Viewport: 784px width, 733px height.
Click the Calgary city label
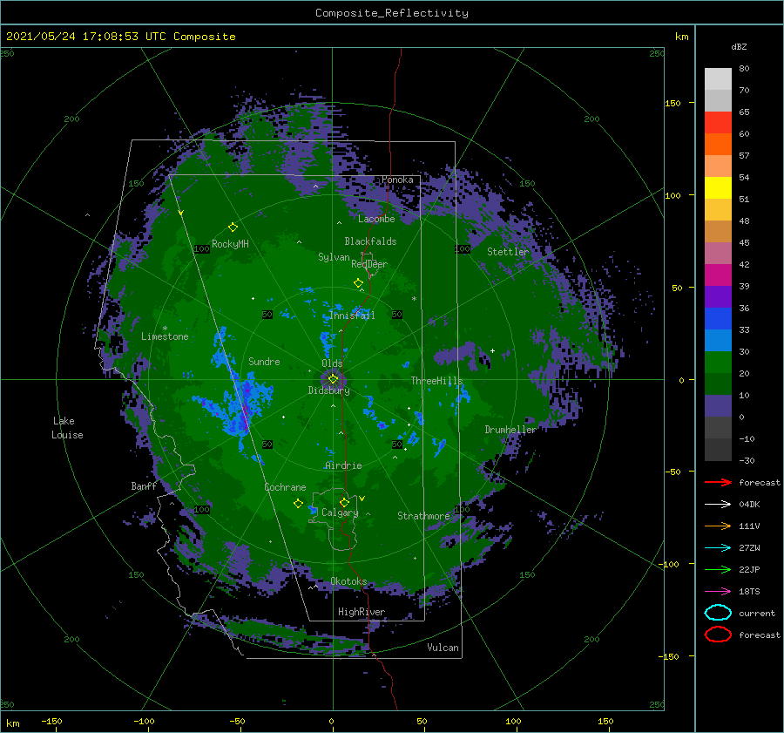(x=340, y=512)
